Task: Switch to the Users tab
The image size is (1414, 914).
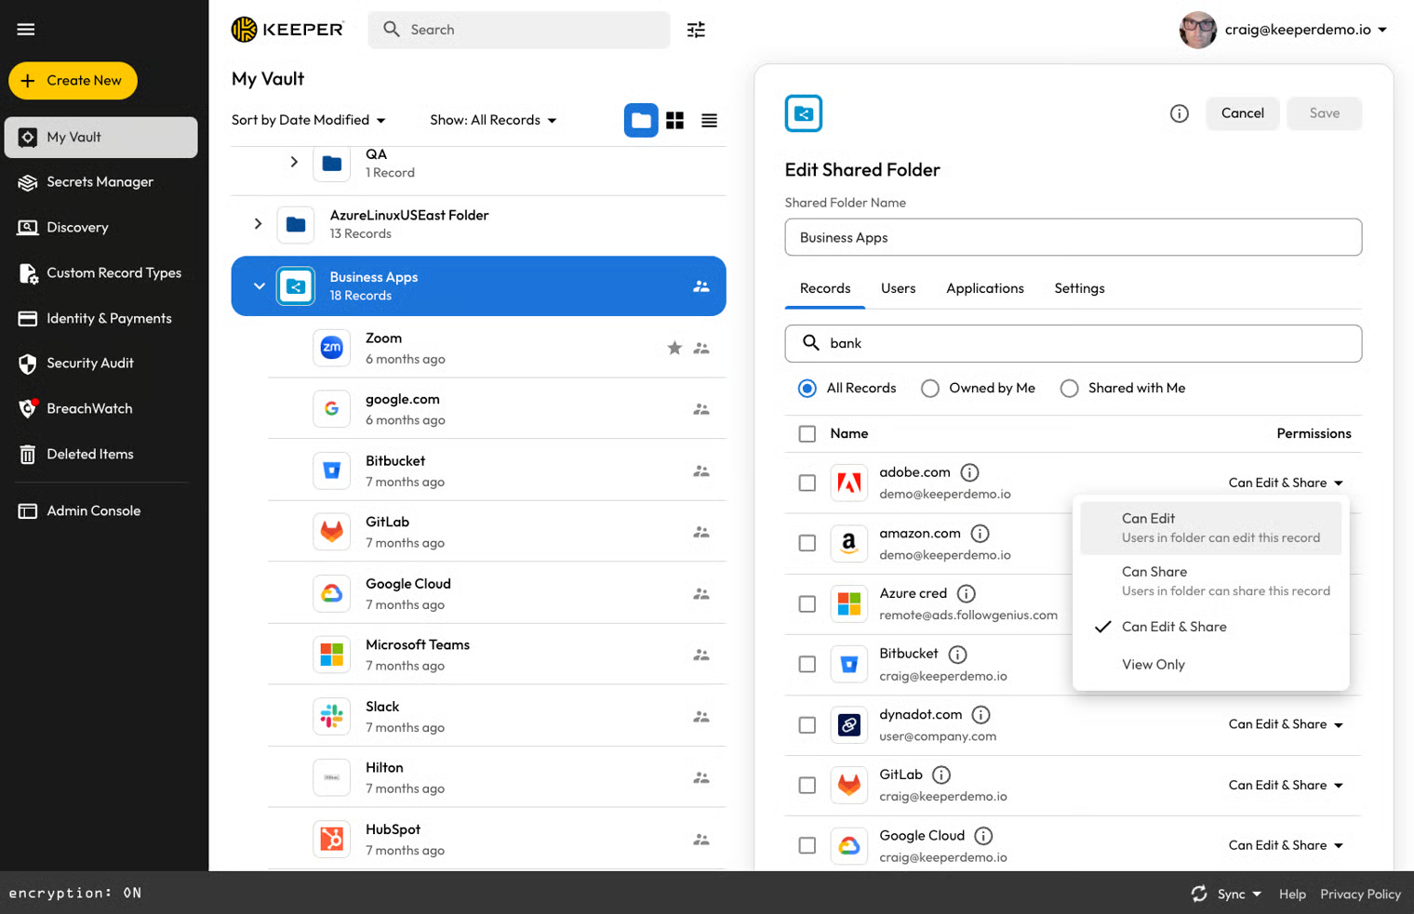Action: click(898, 288)
